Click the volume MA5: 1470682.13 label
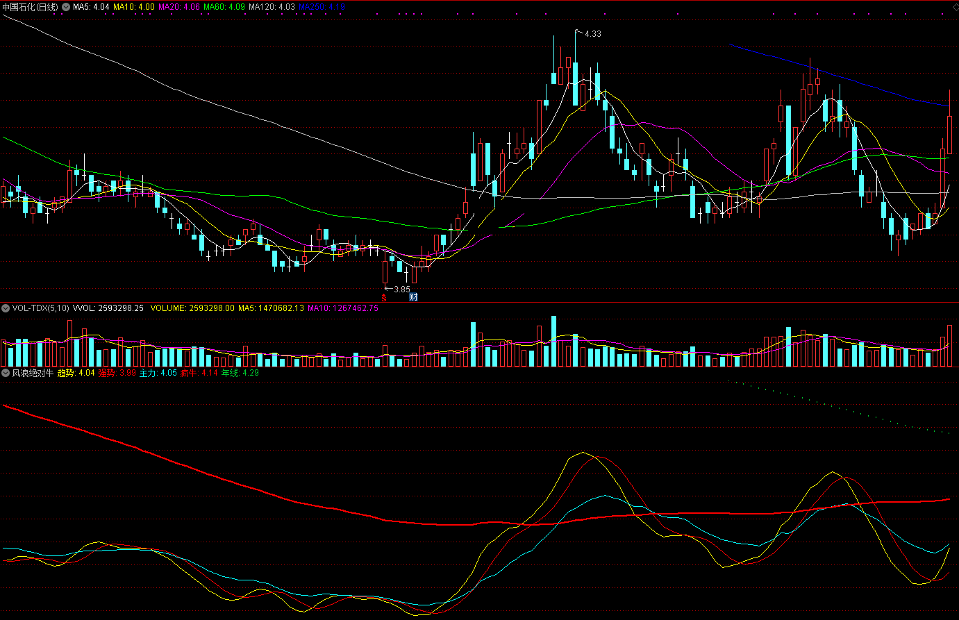 pos(271,308)
